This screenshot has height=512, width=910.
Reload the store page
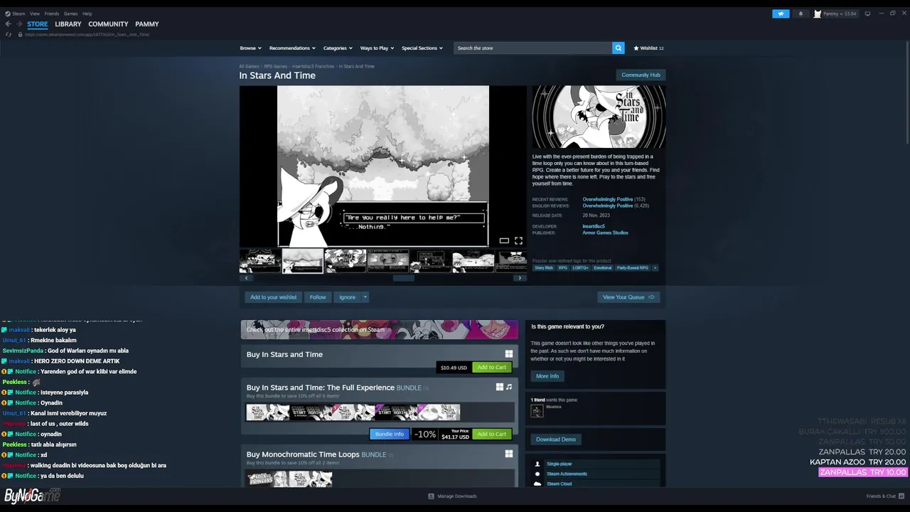point(9,34)
